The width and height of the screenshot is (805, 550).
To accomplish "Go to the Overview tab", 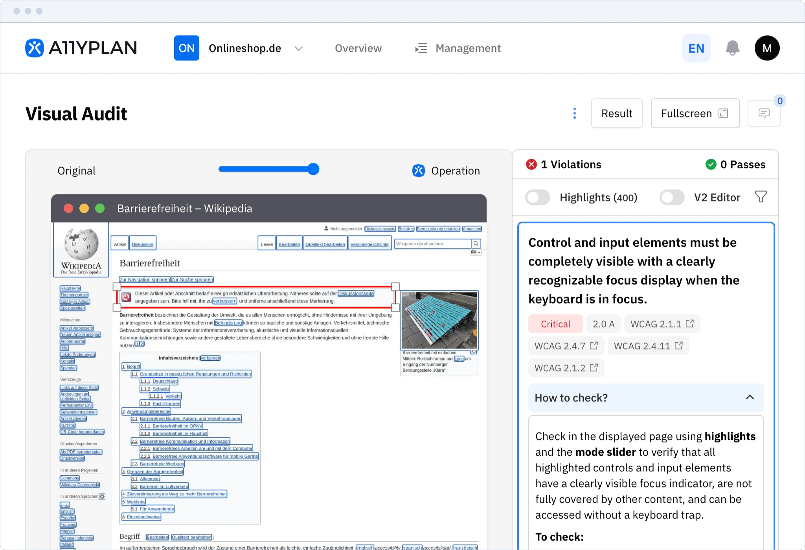I will [x=358, y=48].
